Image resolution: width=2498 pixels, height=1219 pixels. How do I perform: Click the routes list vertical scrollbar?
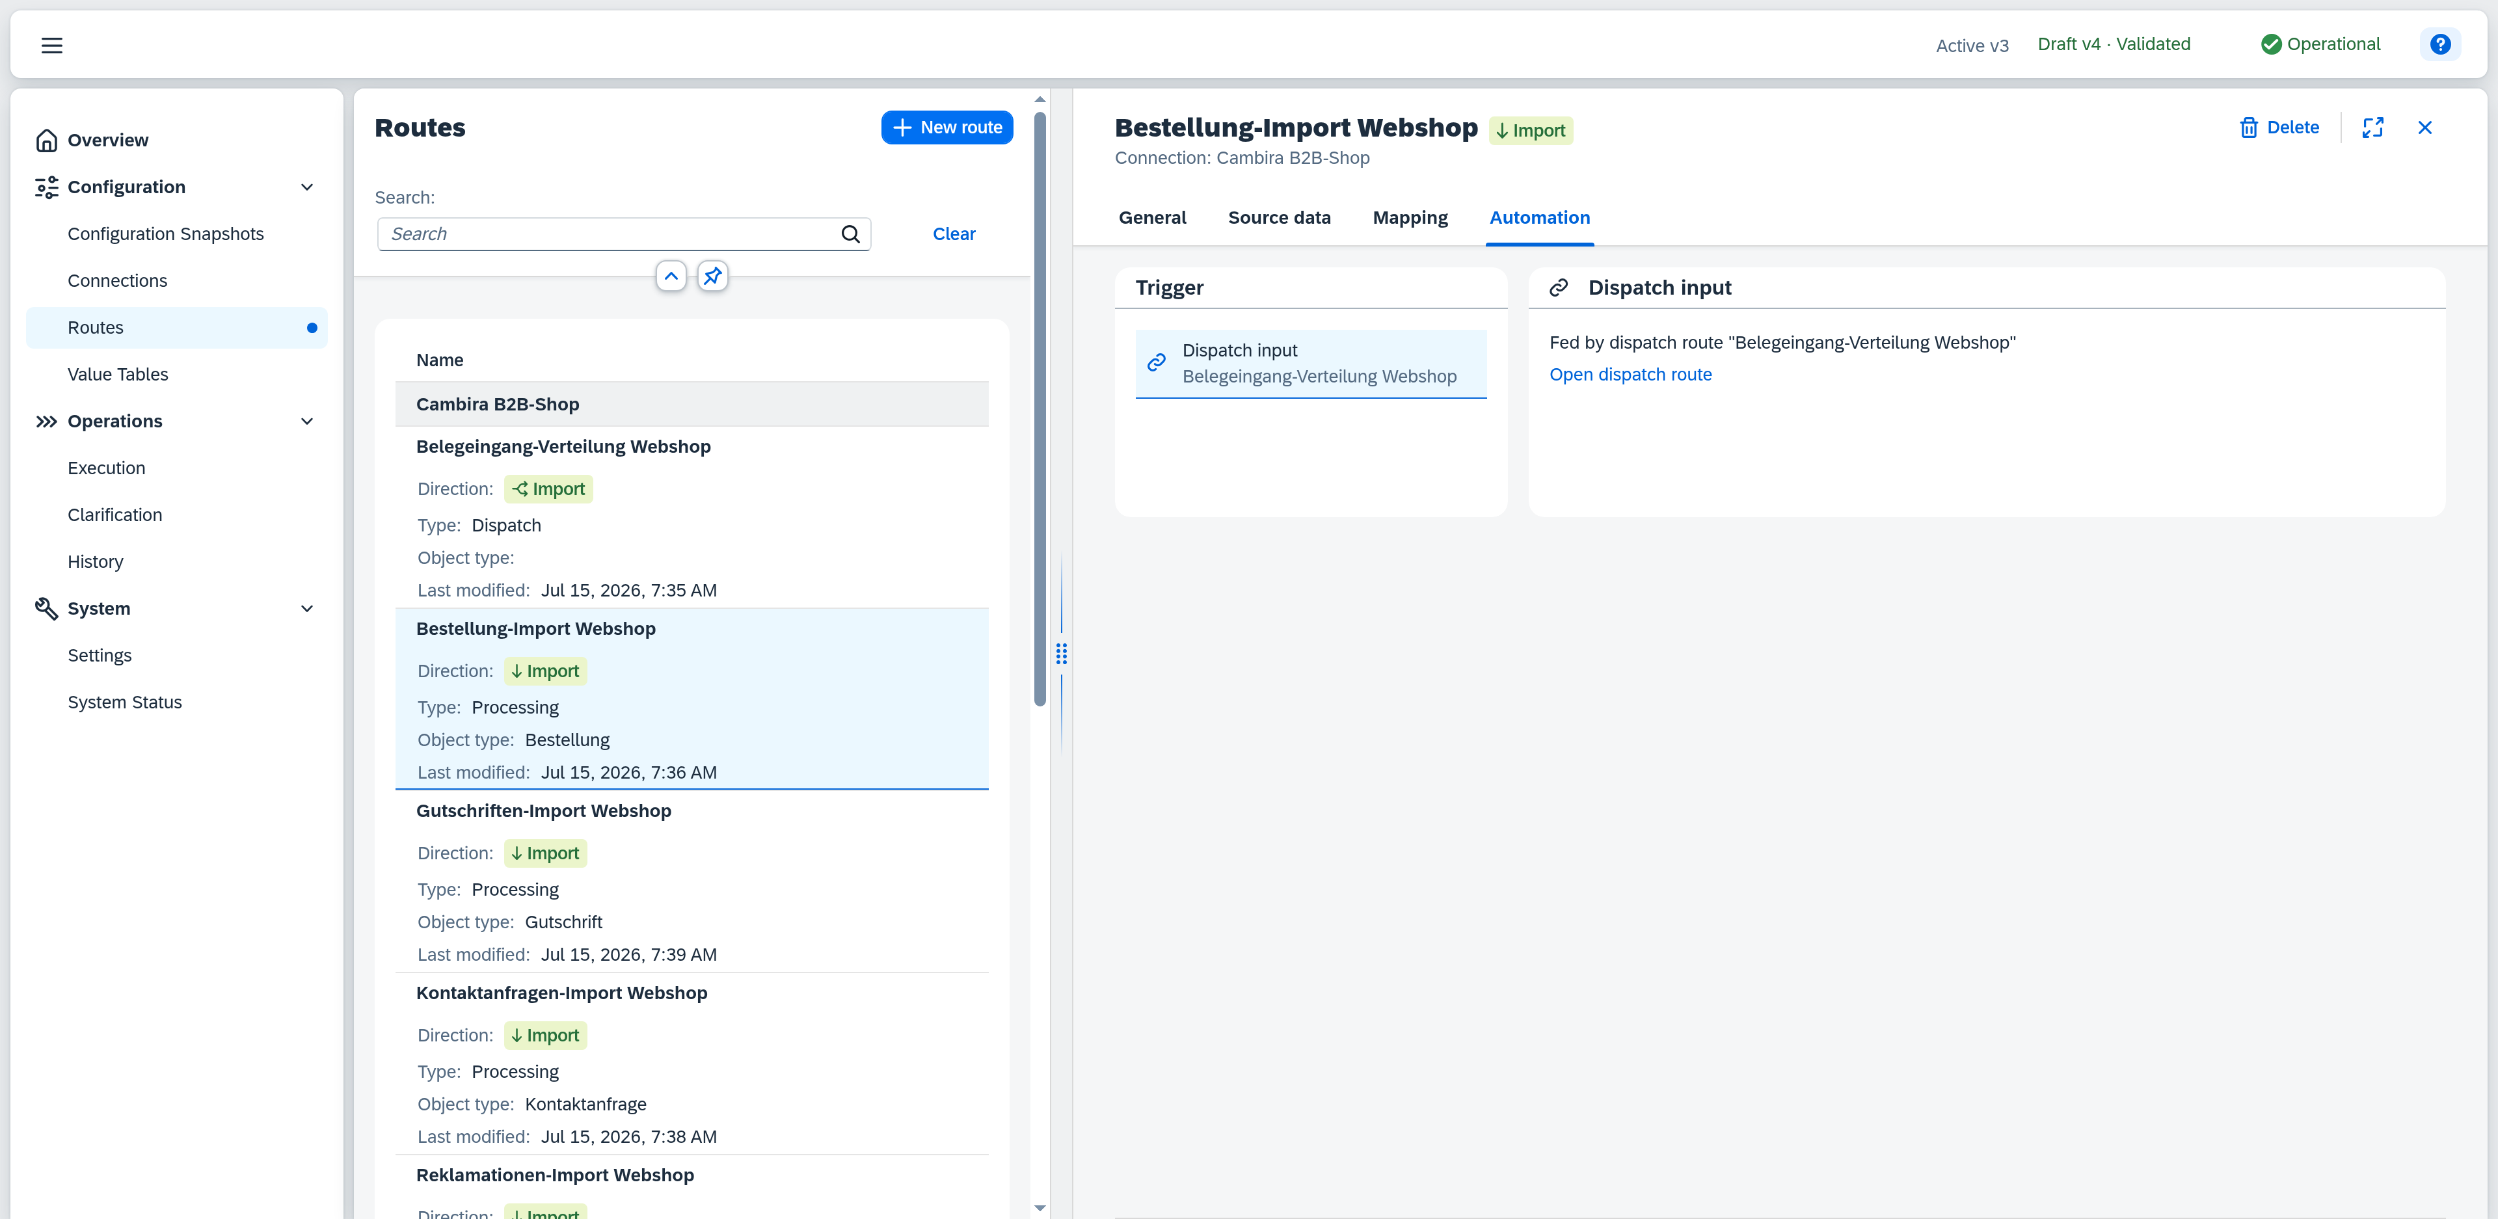click(1040, 409)
